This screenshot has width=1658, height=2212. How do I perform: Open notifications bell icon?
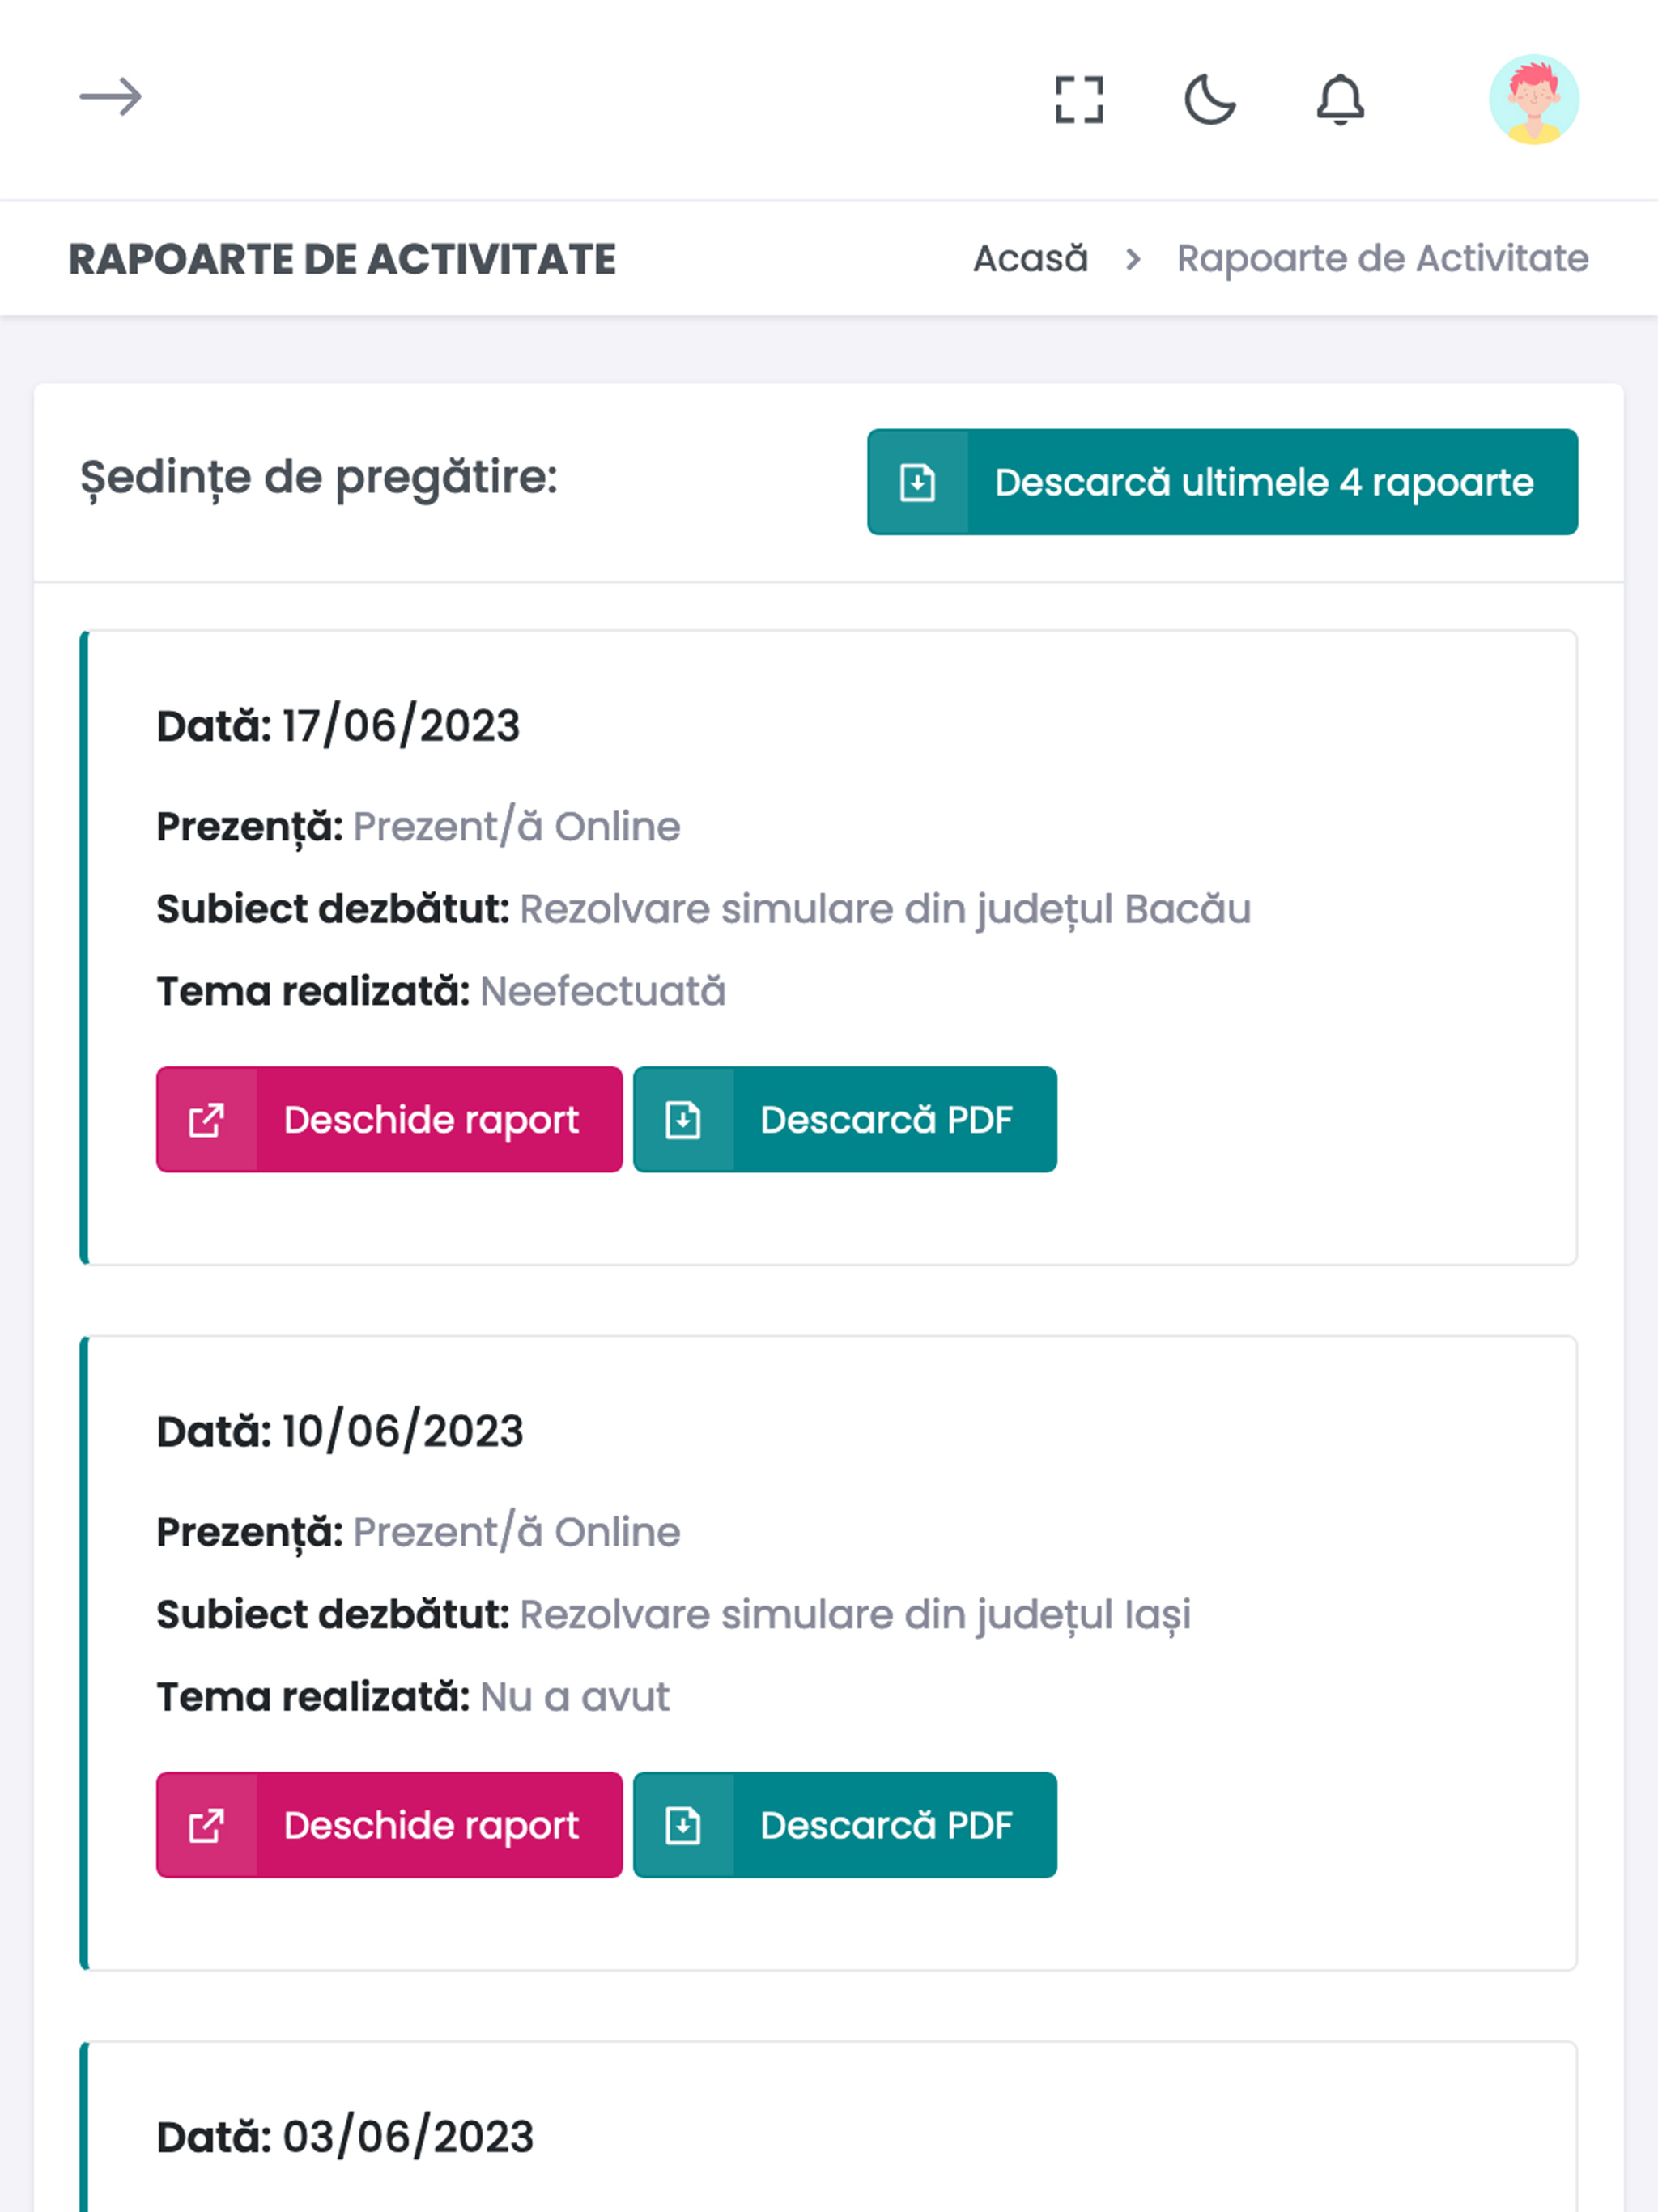click(1340, 99)
